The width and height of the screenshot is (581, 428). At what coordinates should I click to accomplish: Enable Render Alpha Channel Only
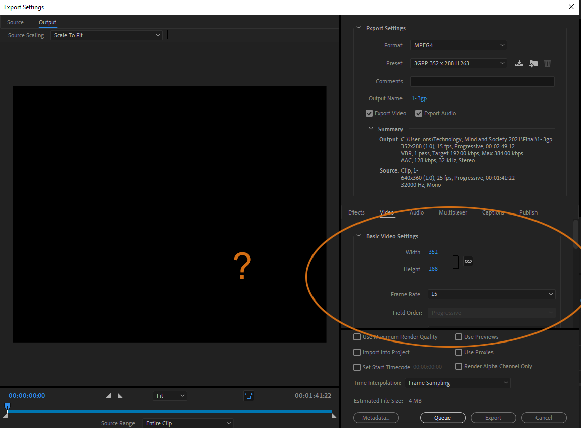pos(459,366)
